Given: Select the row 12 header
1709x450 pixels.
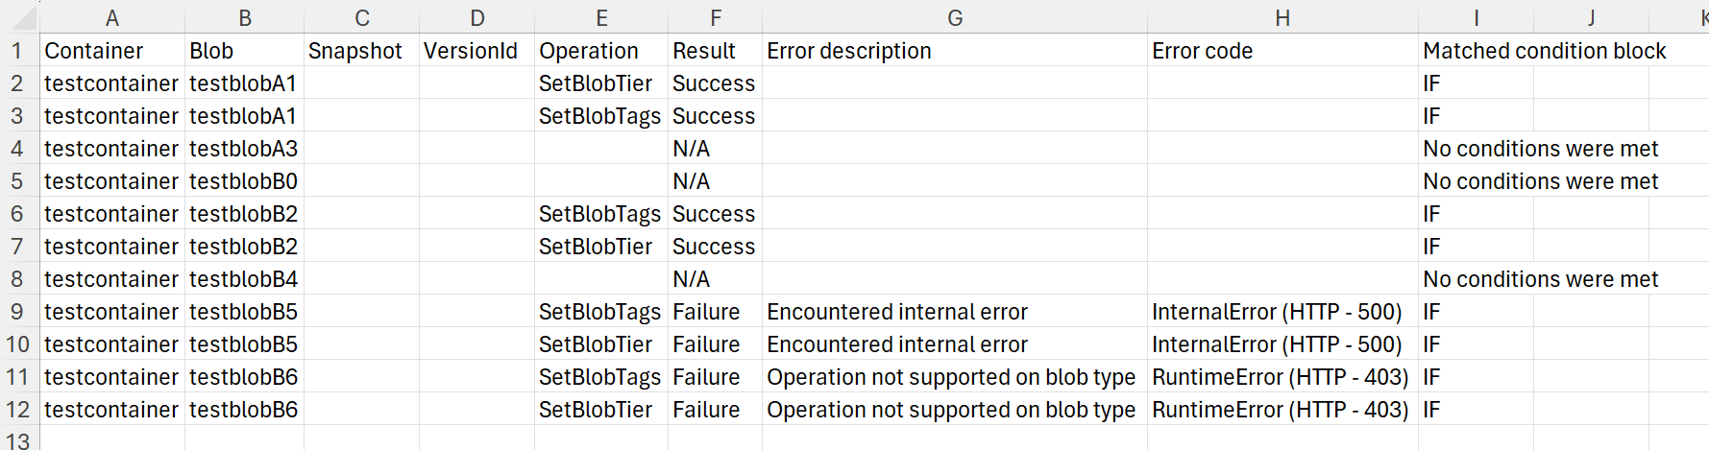Looking at the screenshot, I should (x=17, y=410).
